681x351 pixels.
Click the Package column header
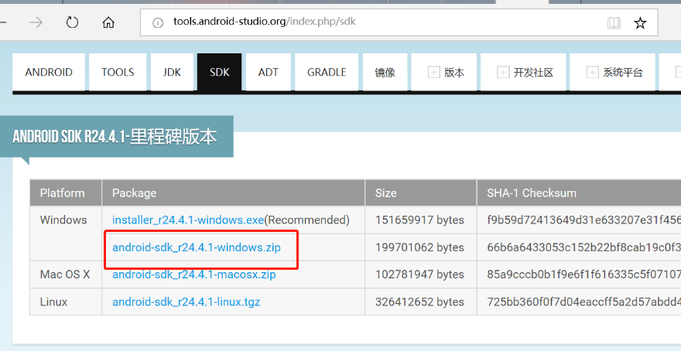click(233, 193)
